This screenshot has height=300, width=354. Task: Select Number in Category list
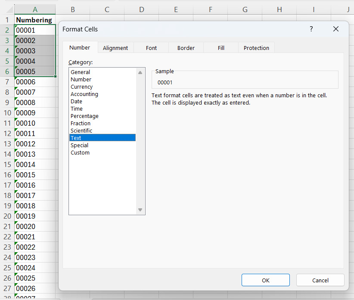[x=102, y=79]
